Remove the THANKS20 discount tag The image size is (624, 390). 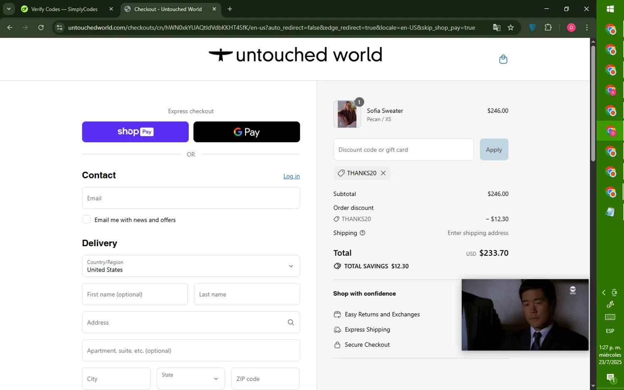pos(383,173)
